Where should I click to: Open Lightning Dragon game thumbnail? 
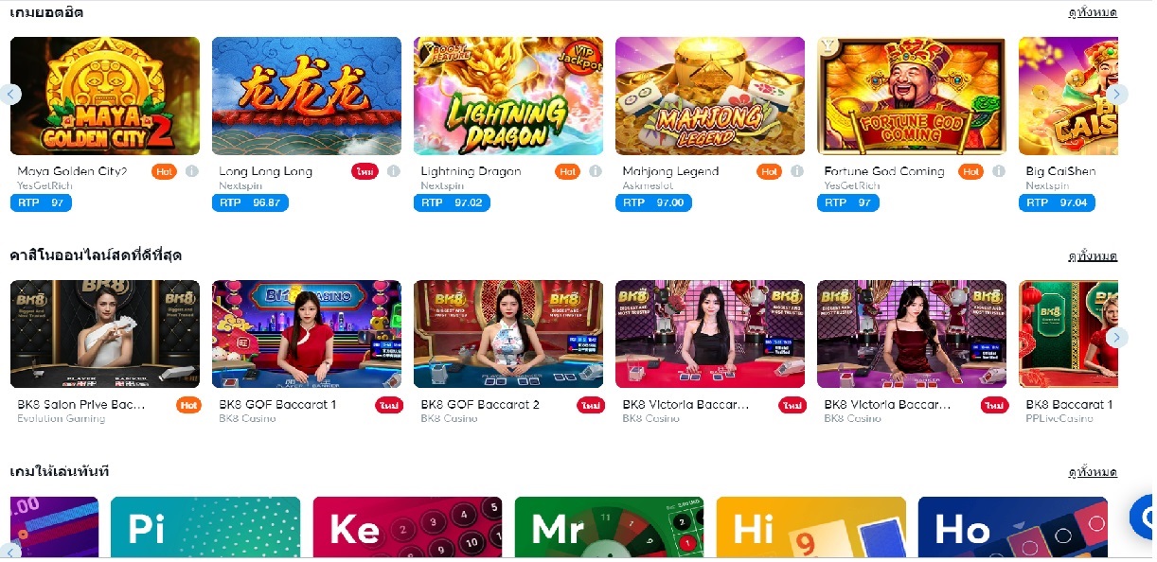pyautogui.click(x=508, y=96)
